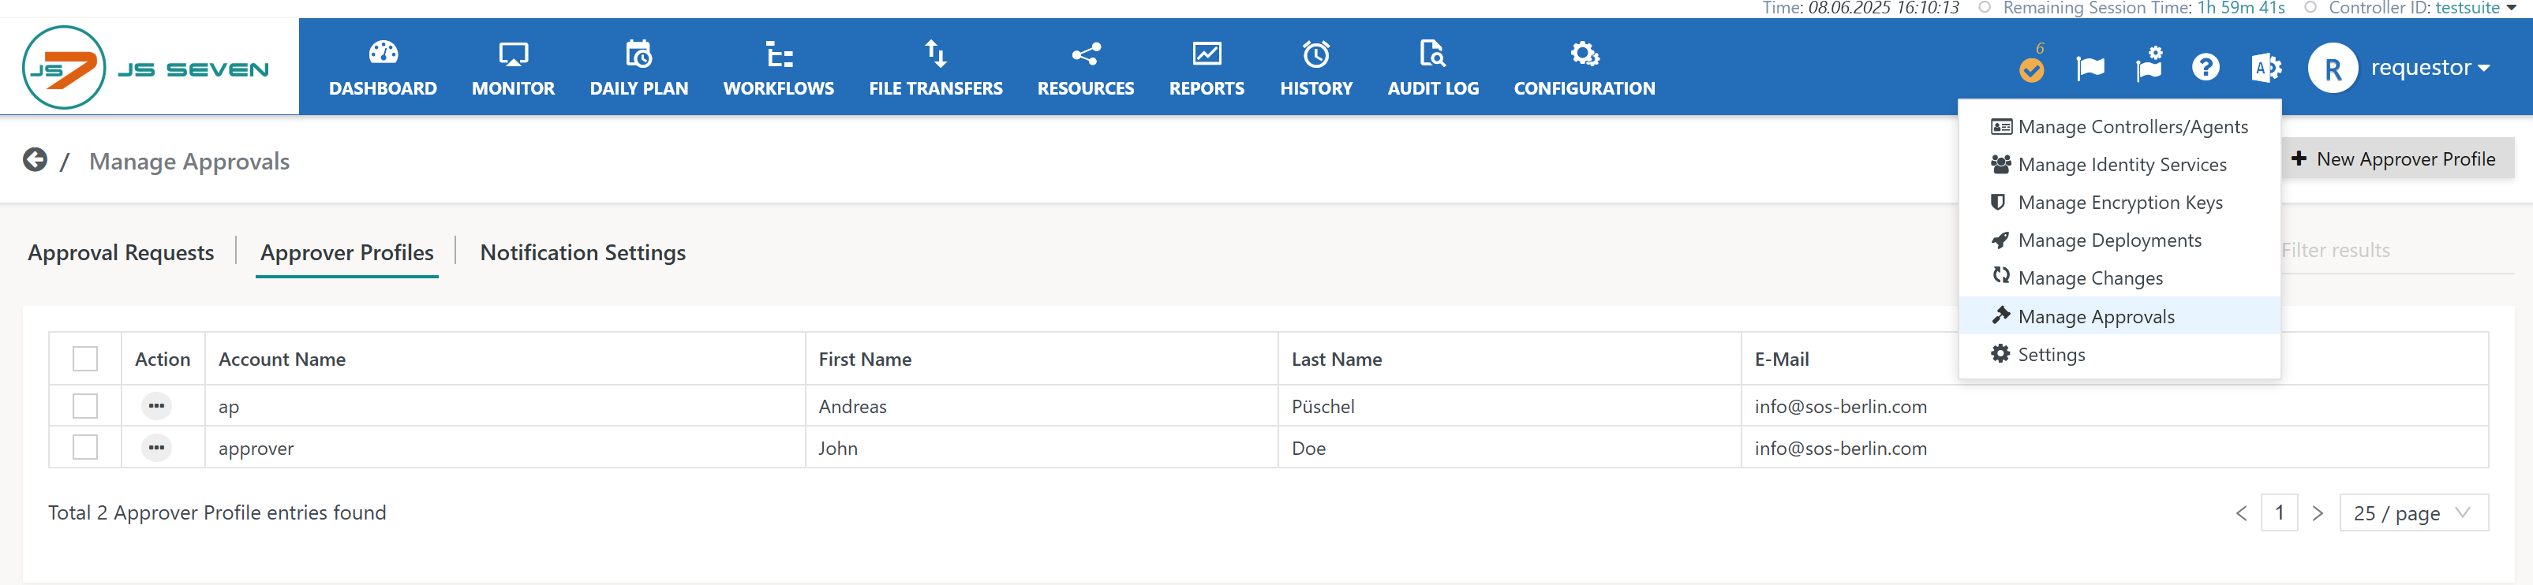Click the flag icon in header
Image resolution: width=2533 pixels, height=585 pixels.
click(x=2090, y=68)
